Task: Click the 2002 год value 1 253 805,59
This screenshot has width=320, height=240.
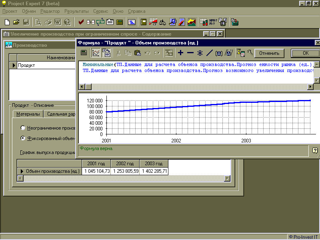Action: (125, 171)
